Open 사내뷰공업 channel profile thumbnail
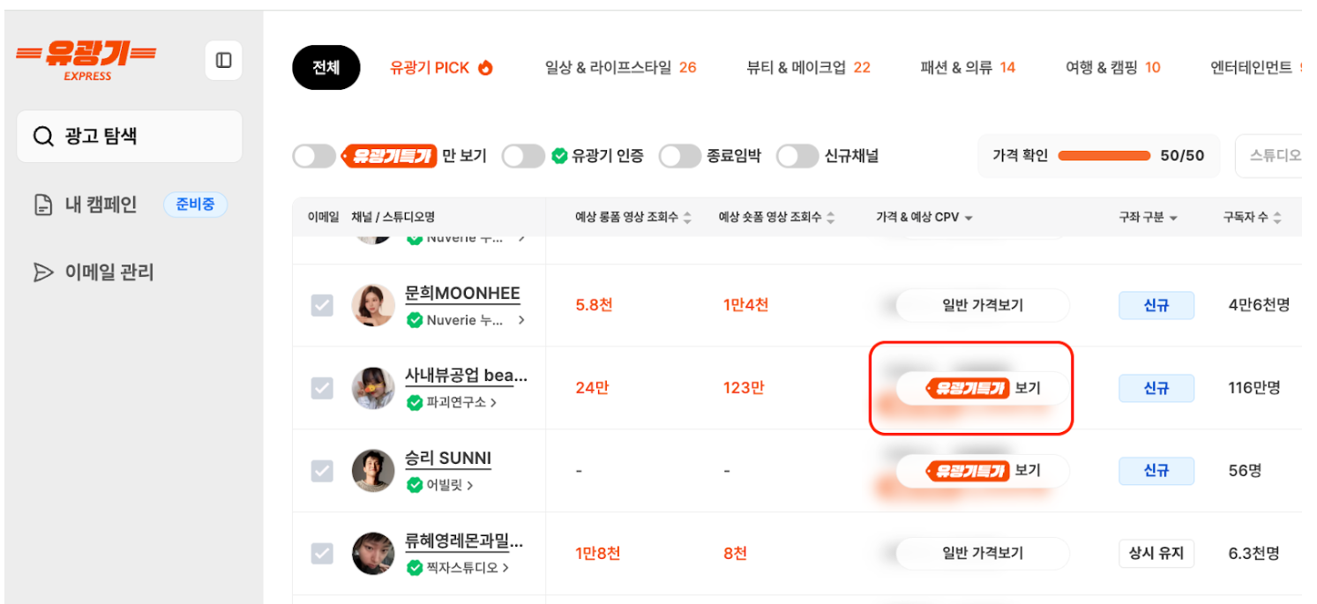The image size is (1317, 604). [373, 388]
